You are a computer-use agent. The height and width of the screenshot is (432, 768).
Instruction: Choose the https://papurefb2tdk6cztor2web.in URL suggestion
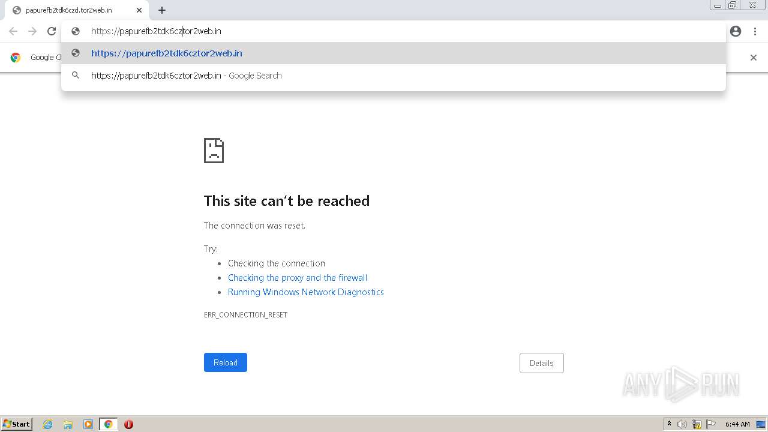394,53
